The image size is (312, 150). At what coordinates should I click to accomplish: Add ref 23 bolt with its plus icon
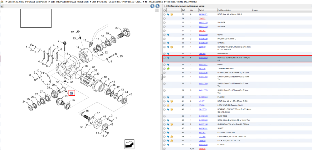[164, 15]
